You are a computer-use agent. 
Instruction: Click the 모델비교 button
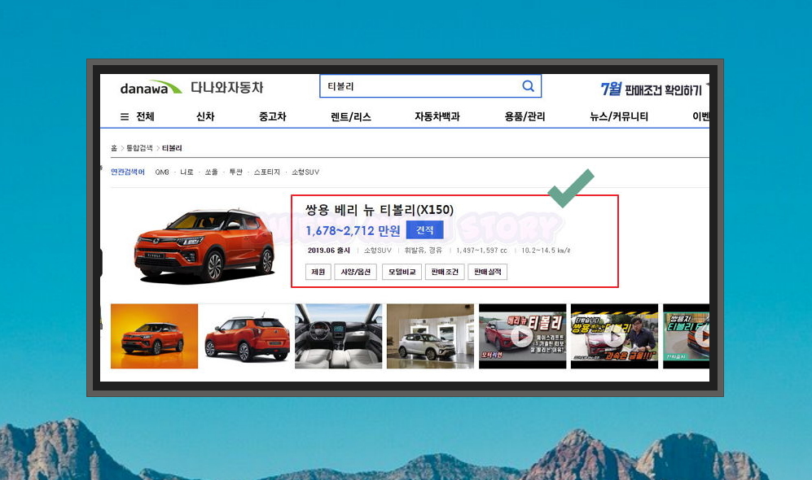click(x=402, y=272)
